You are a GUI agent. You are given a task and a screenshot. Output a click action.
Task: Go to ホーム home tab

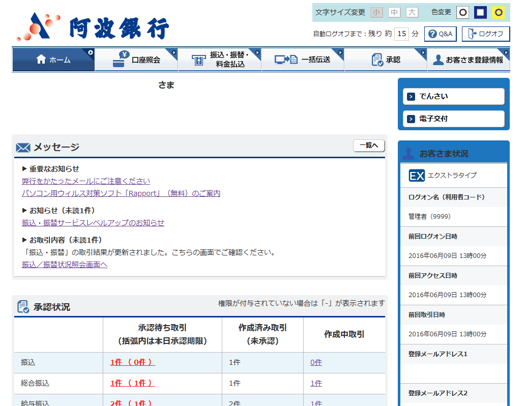pyautogui.click(x=53, y=60)
